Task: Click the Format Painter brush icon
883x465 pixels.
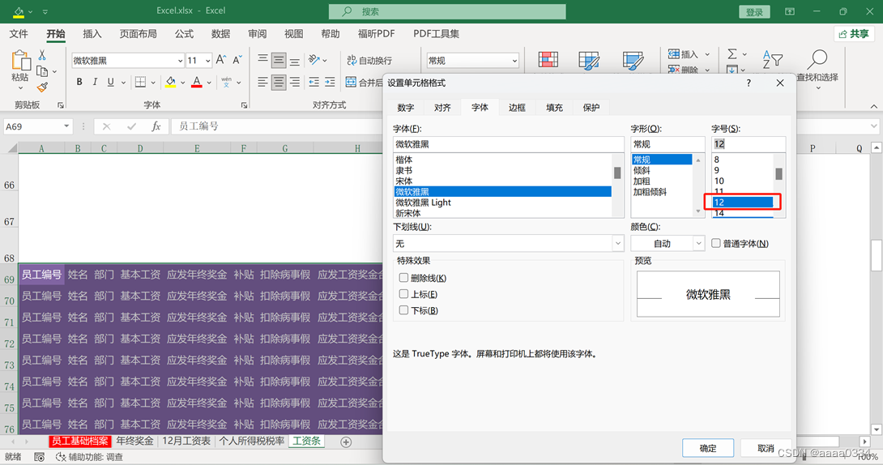Action: tap(42, 87)
